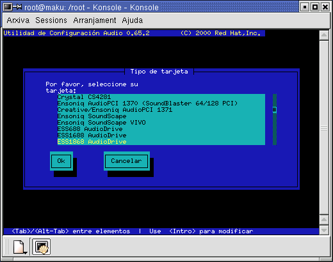Open the window menu icon in title bar

click(7, 7)
